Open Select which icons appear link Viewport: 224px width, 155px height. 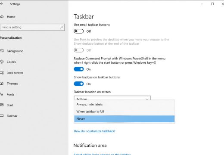(x=102, y=154)
